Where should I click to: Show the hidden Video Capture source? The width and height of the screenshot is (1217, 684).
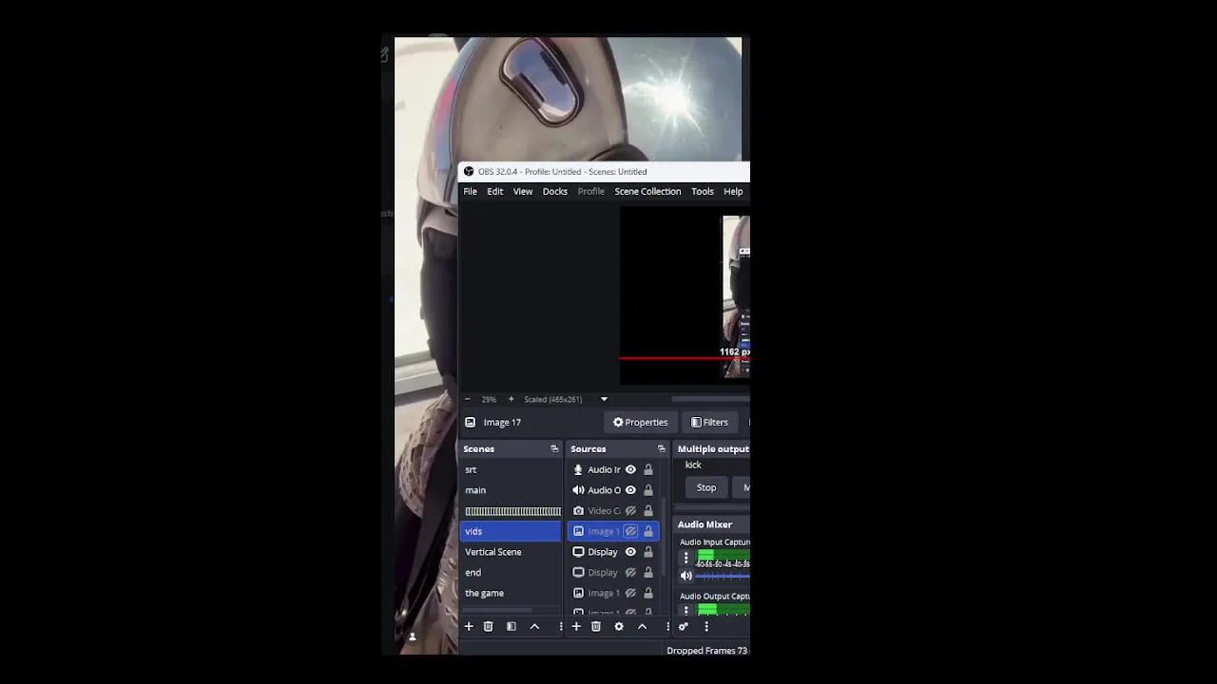pyautogui.click(x=630, y=510)
